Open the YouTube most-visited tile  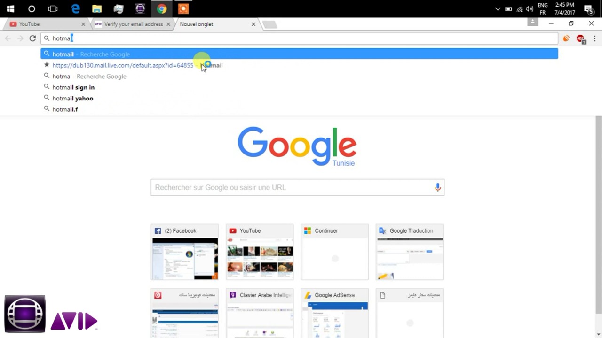[260, 252]
